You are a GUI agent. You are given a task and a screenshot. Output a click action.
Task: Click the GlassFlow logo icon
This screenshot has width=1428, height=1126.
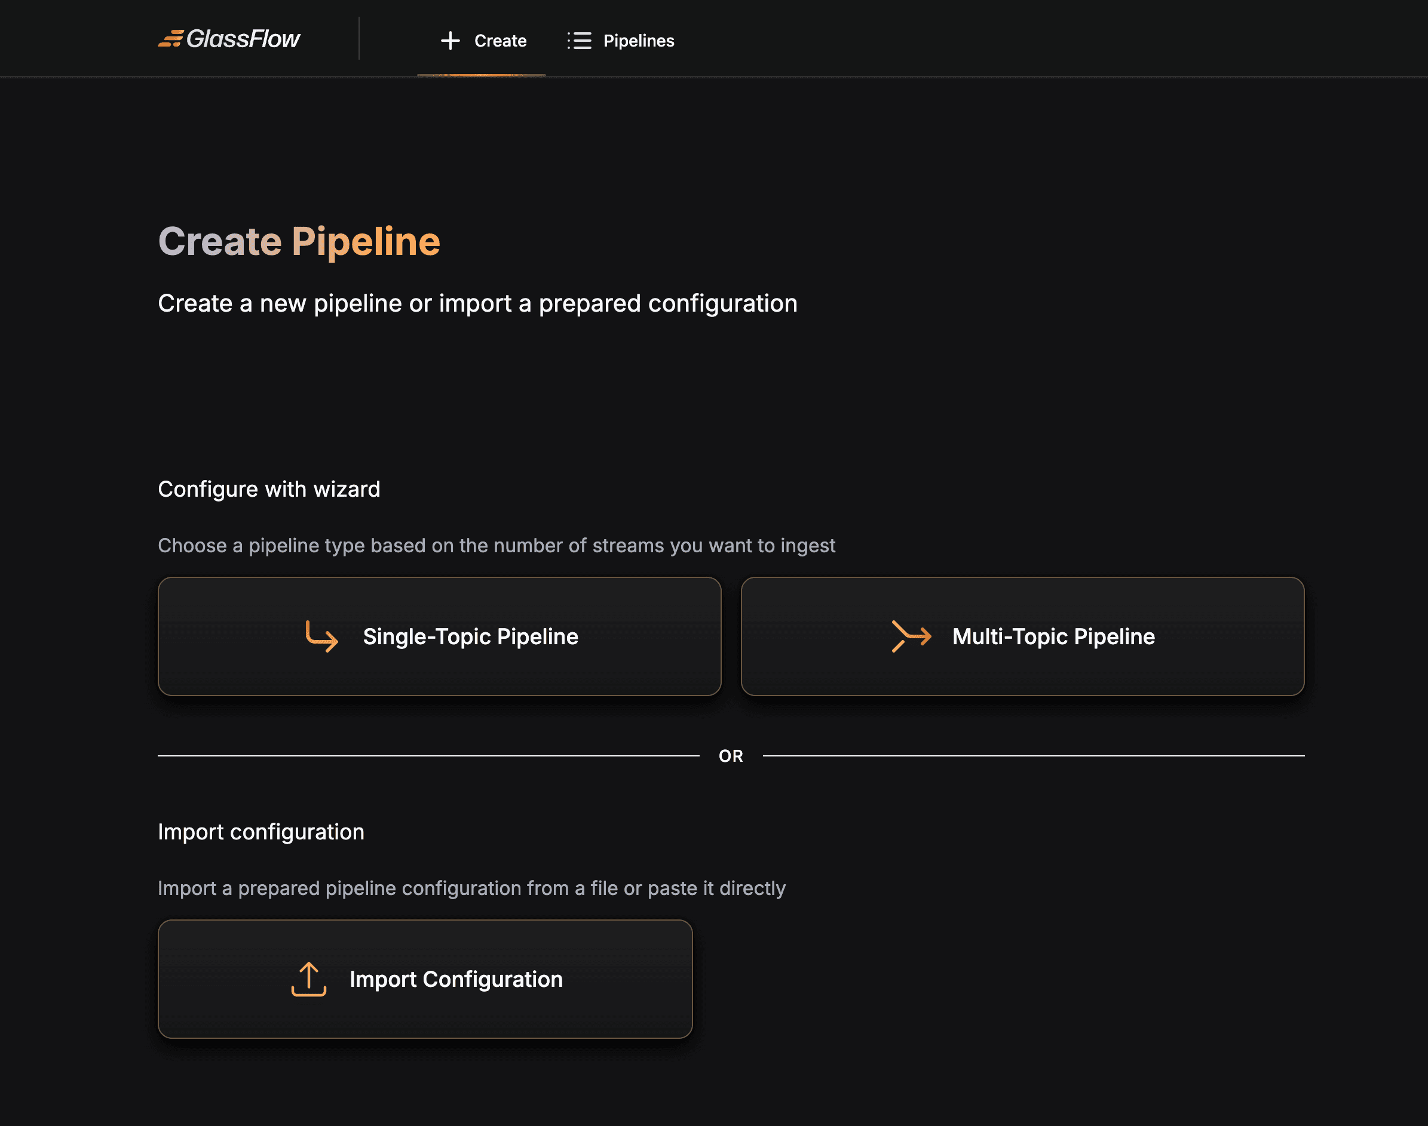[171, 39]
